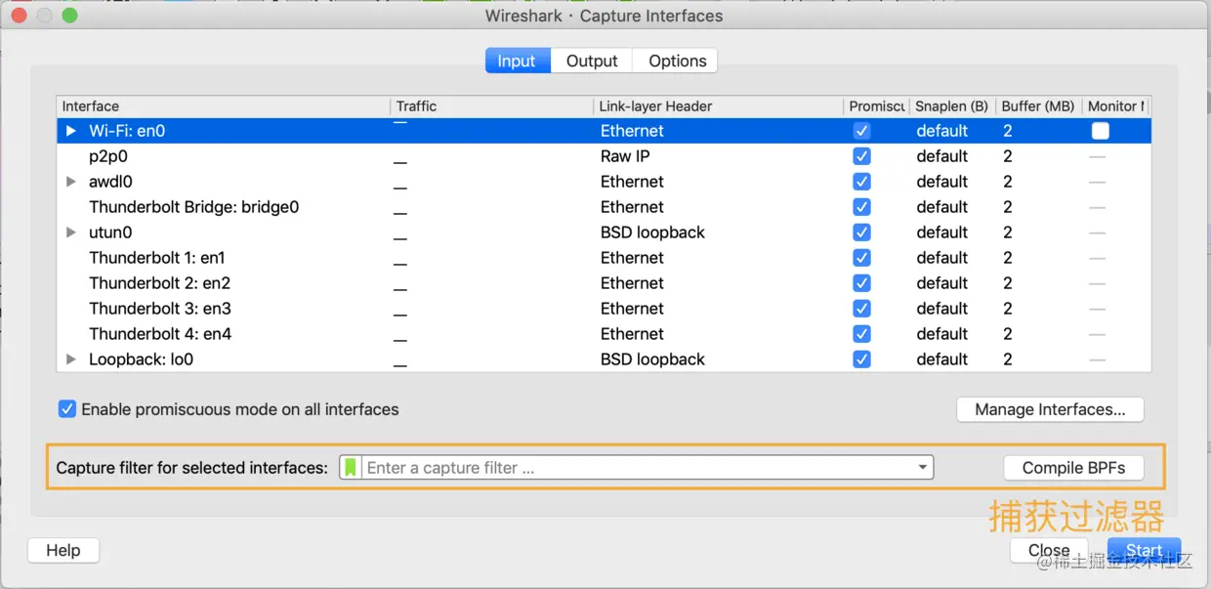Image resolution: width=1211 pixels, height=589 pixels.
Task: Select the Thunderbolt 4: en4 row
Action: click(605, 334)
